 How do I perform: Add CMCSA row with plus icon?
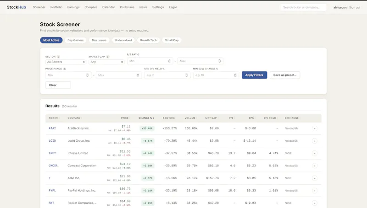pyautogui.click(x=315, y=166)
